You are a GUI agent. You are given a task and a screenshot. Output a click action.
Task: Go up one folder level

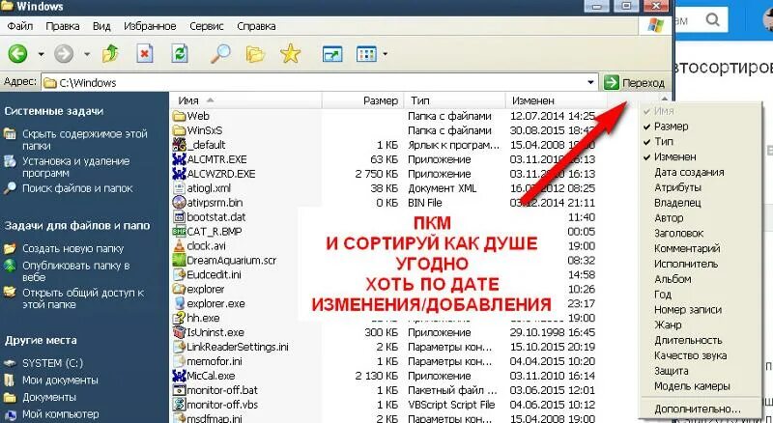[110, 53]
